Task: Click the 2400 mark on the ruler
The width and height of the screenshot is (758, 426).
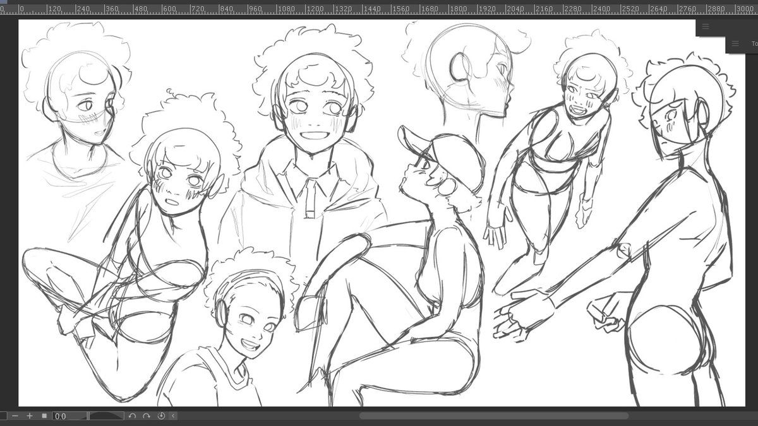Action: click(601, 9)
